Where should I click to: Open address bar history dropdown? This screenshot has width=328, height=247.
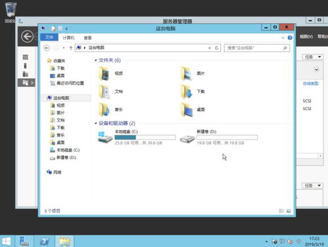click(x=210, y=48)
